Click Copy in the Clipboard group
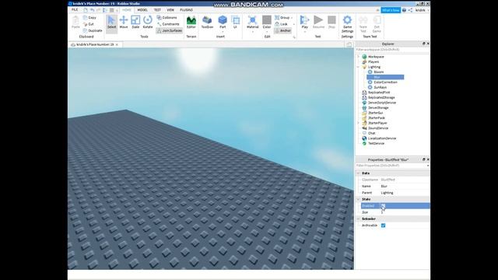The image size is (498, 280). pos(89,18)
